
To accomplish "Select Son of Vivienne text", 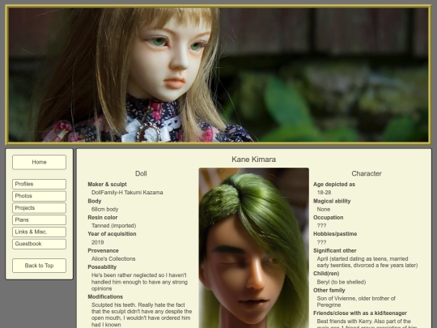I will tap(356, 302).
